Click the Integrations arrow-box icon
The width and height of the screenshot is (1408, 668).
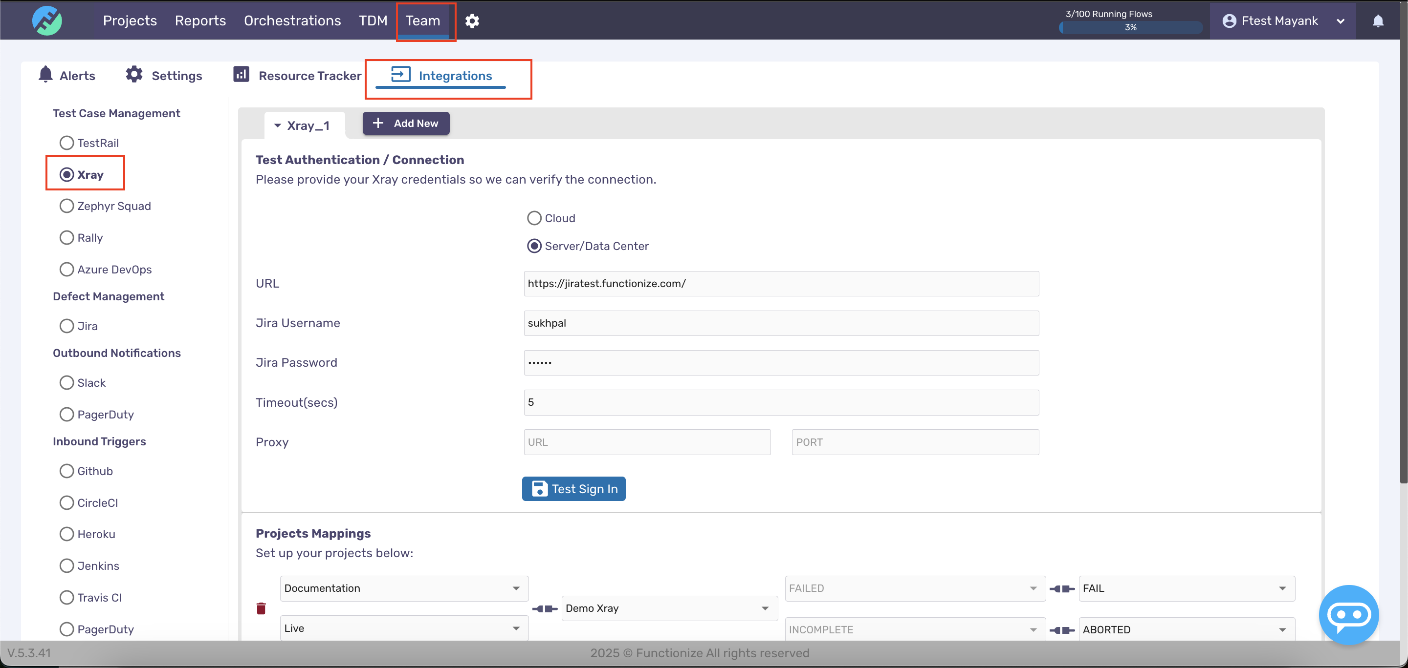click(401, 74)
